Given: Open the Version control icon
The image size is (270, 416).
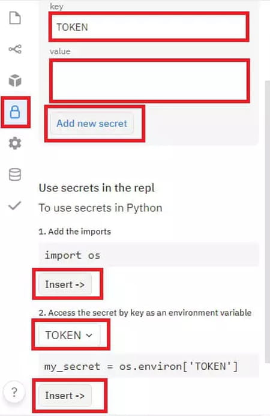Looking at the screenshot, I should pos(15,49).
